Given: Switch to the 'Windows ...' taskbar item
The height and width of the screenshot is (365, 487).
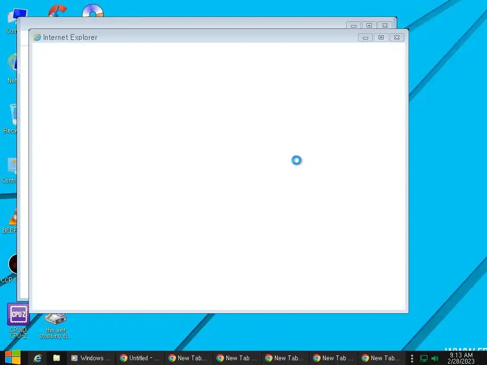Looking at the screenshot, I should 91,358.
